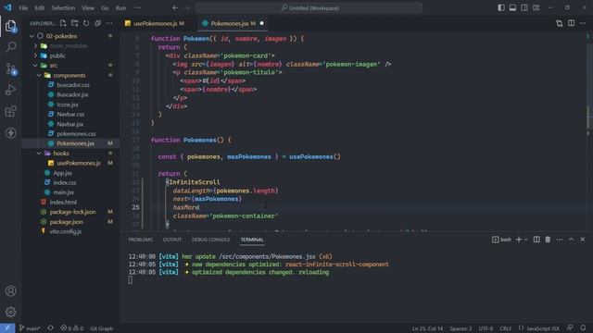Collapse the components folder
The width and height of the screenshot is (593, 333).
[x=39, y=76]
